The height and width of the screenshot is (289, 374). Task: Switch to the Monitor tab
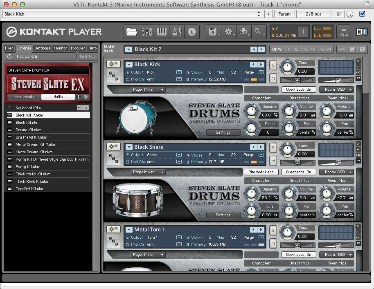pos(60,48)
